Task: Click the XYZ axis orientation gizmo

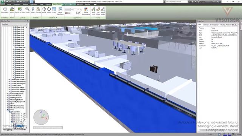Action: [41, 117]
